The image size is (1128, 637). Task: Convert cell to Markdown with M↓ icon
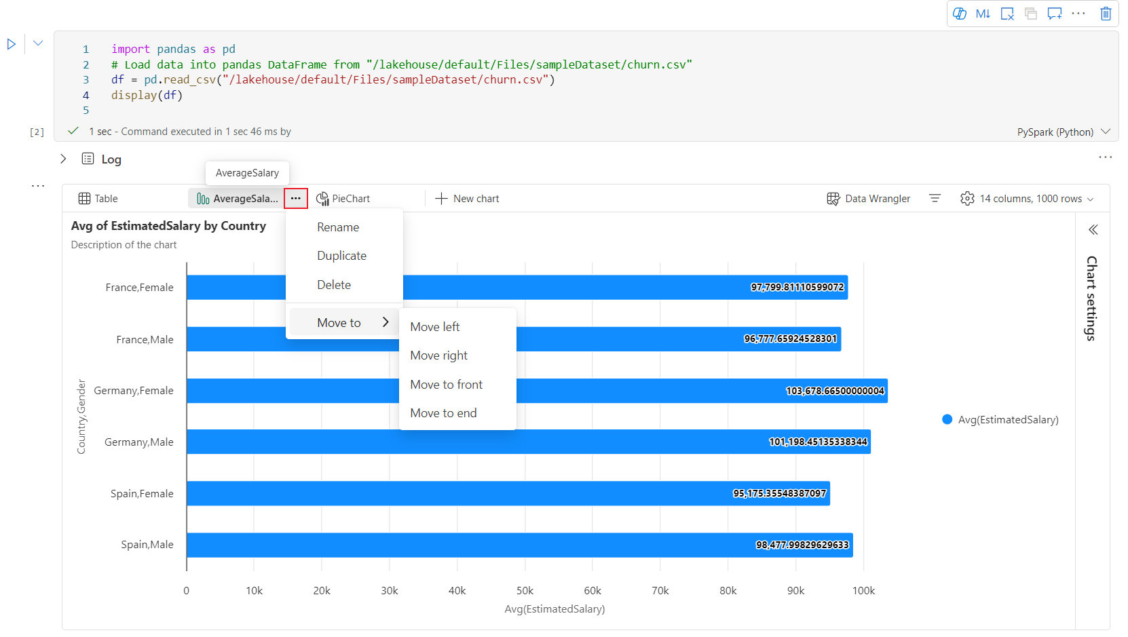(983, 14)
